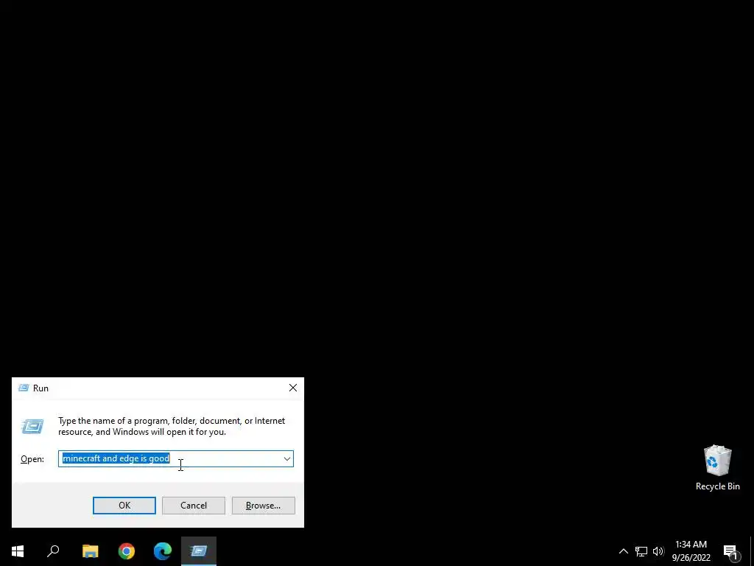Viewport: 754px width, 566px height.
Task: Open the volume speaker tray icon
Action: pos(658,551)
